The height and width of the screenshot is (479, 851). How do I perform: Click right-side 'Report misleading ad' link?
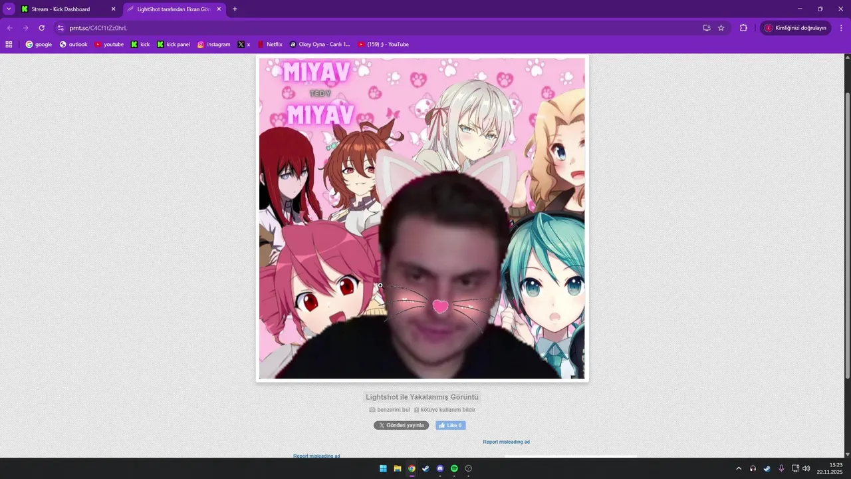point(506,442)
